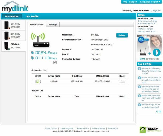Viewport: 163px width, 136px height.
Task: Select the DIR-636L router image
Action: point(6,25)
